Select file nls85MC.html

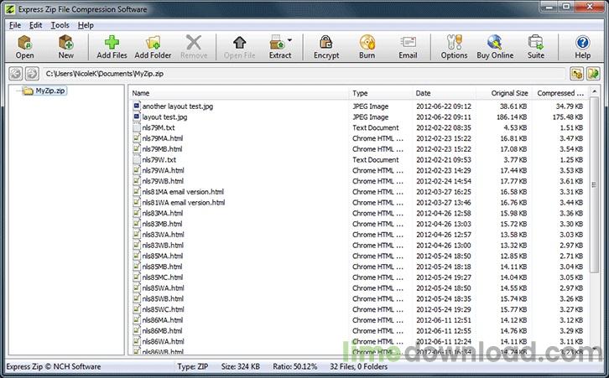tap(163, 277)
